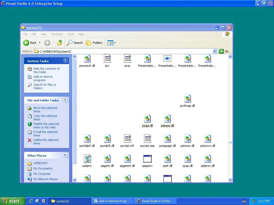
Task: Open the File menu
Action: (x=25, y=34)
